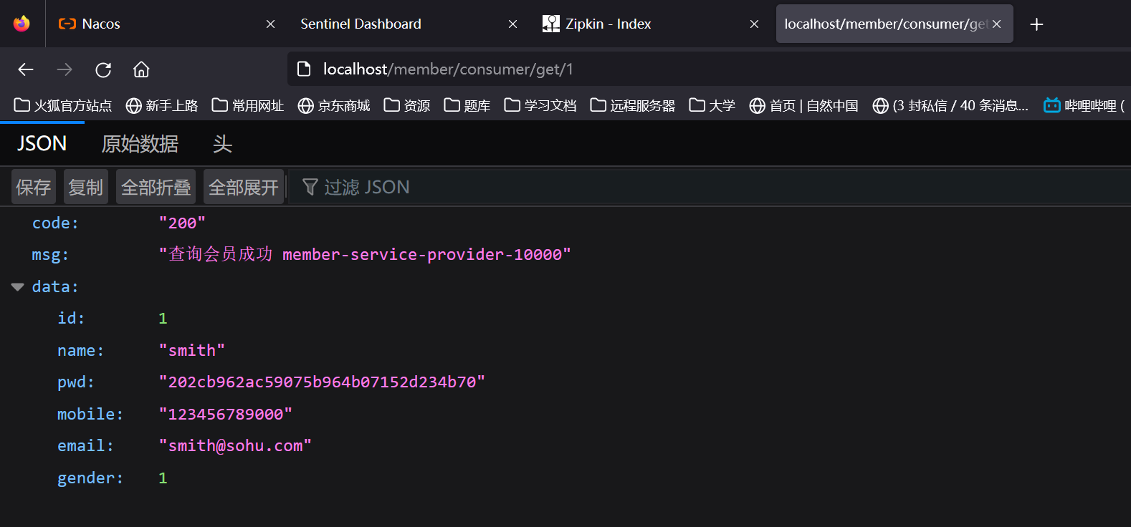Click the 保存 save button
The image size is (1131, 527).
(34, 187)
